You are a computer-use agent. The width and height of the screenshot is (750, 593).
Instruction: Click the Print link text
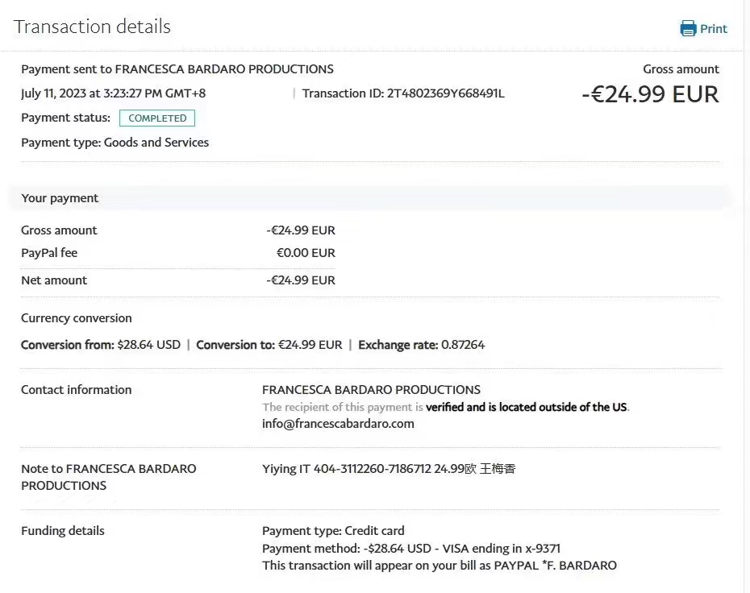tap(714, 29)
